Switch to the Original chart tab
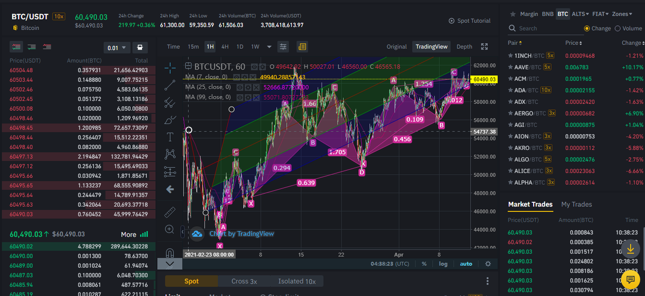 click(x=397, y=47)
